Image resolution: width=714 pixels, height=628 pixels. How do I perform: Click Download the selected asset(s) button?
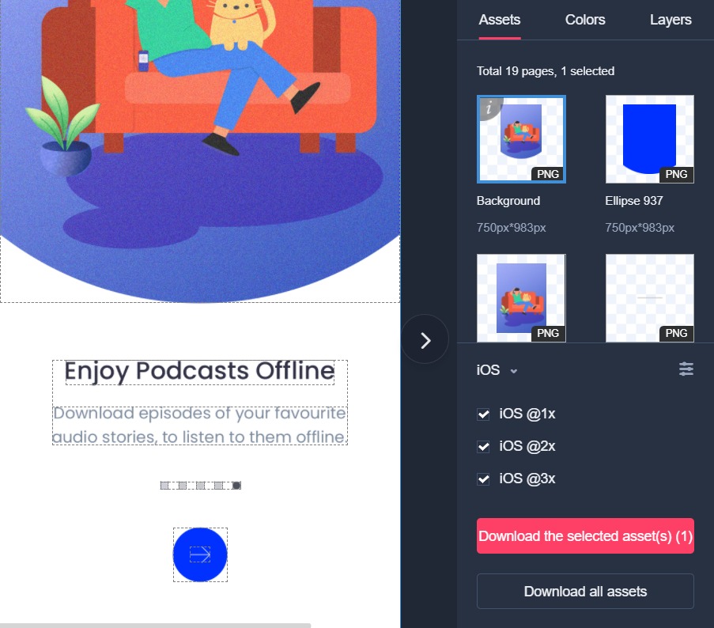click(x=585, y=536)
